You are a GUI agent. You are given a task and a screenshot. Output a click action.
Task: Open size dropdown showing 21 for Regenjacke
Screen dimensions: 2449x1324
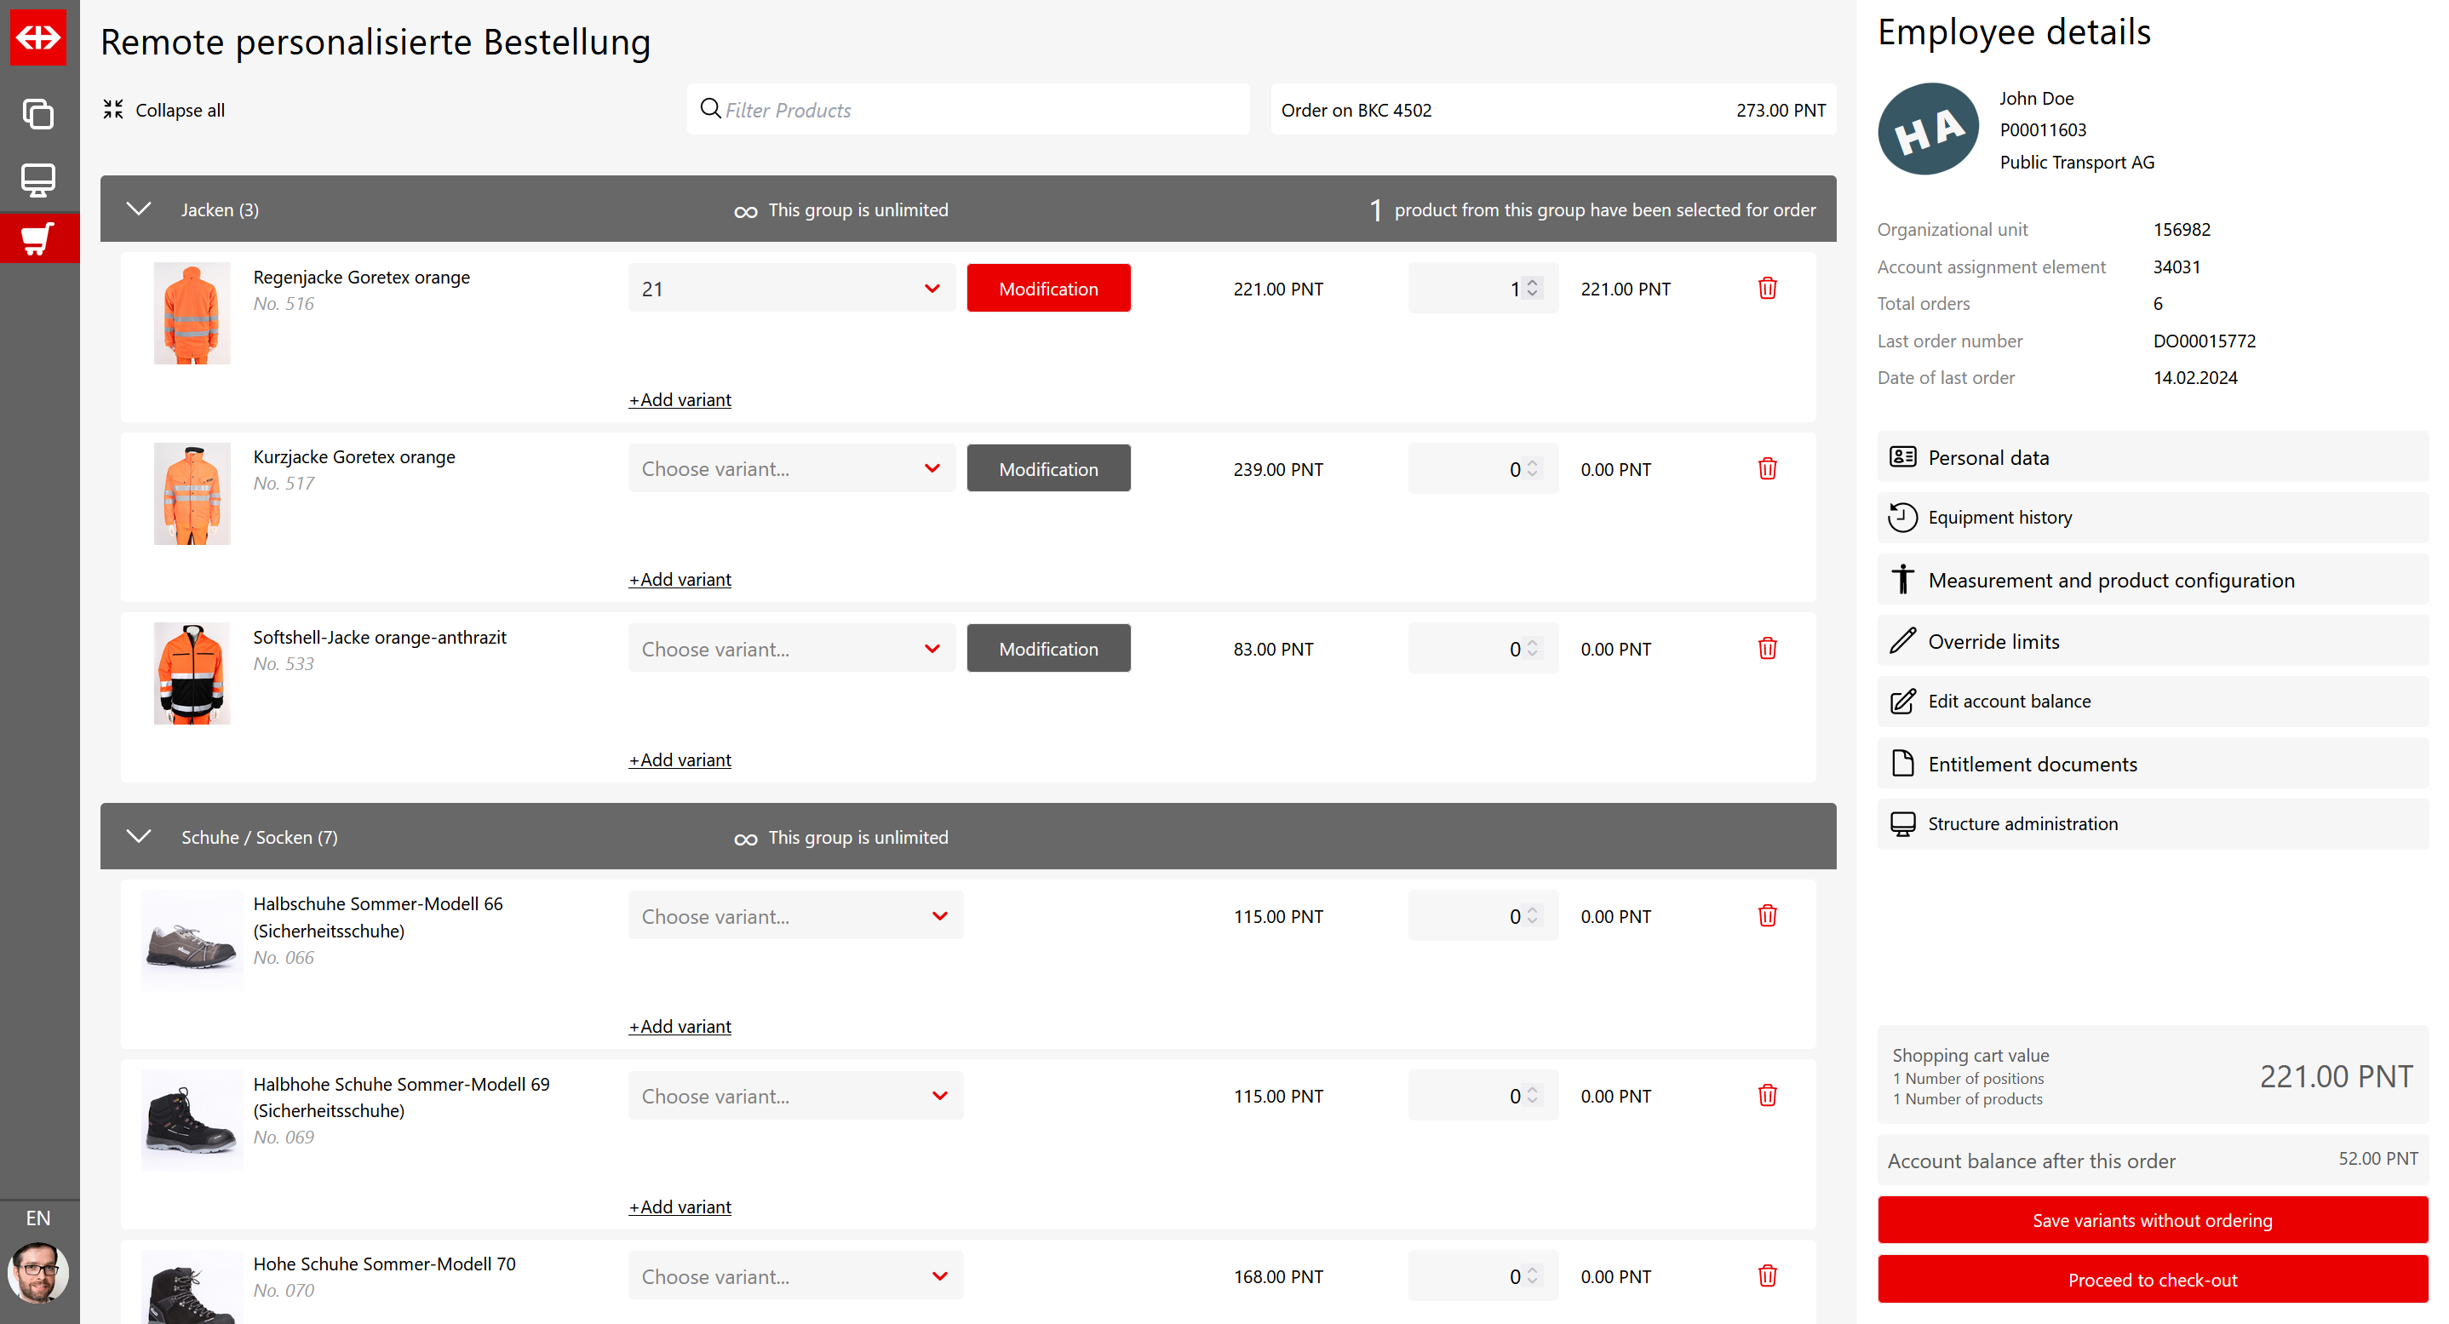791,288
